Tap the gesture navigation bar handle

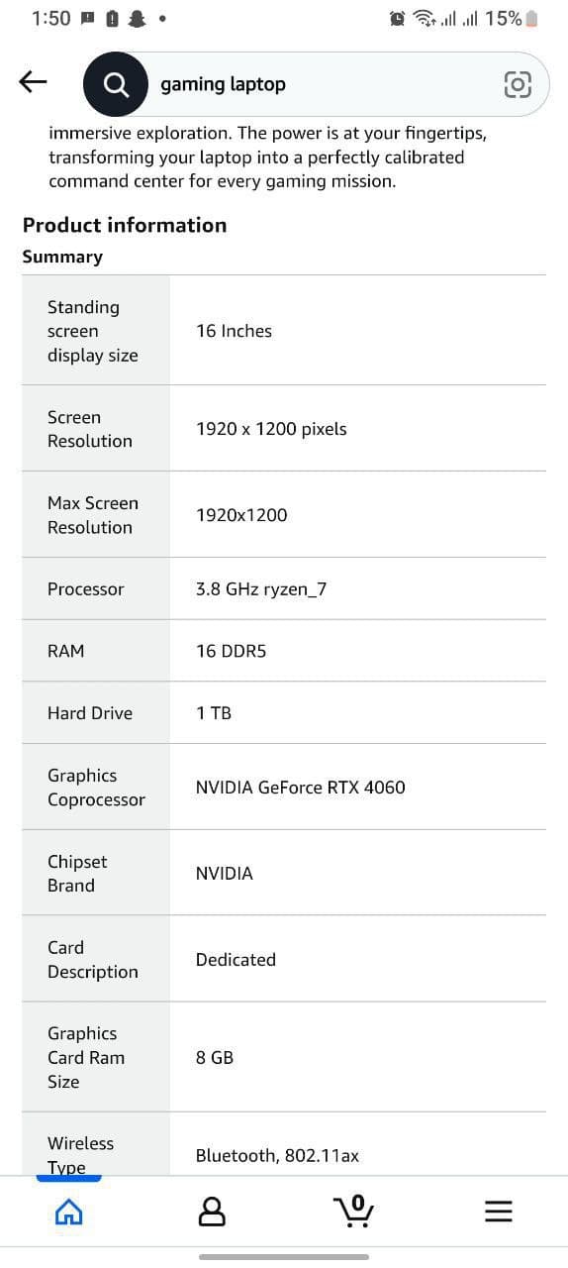284,1257
